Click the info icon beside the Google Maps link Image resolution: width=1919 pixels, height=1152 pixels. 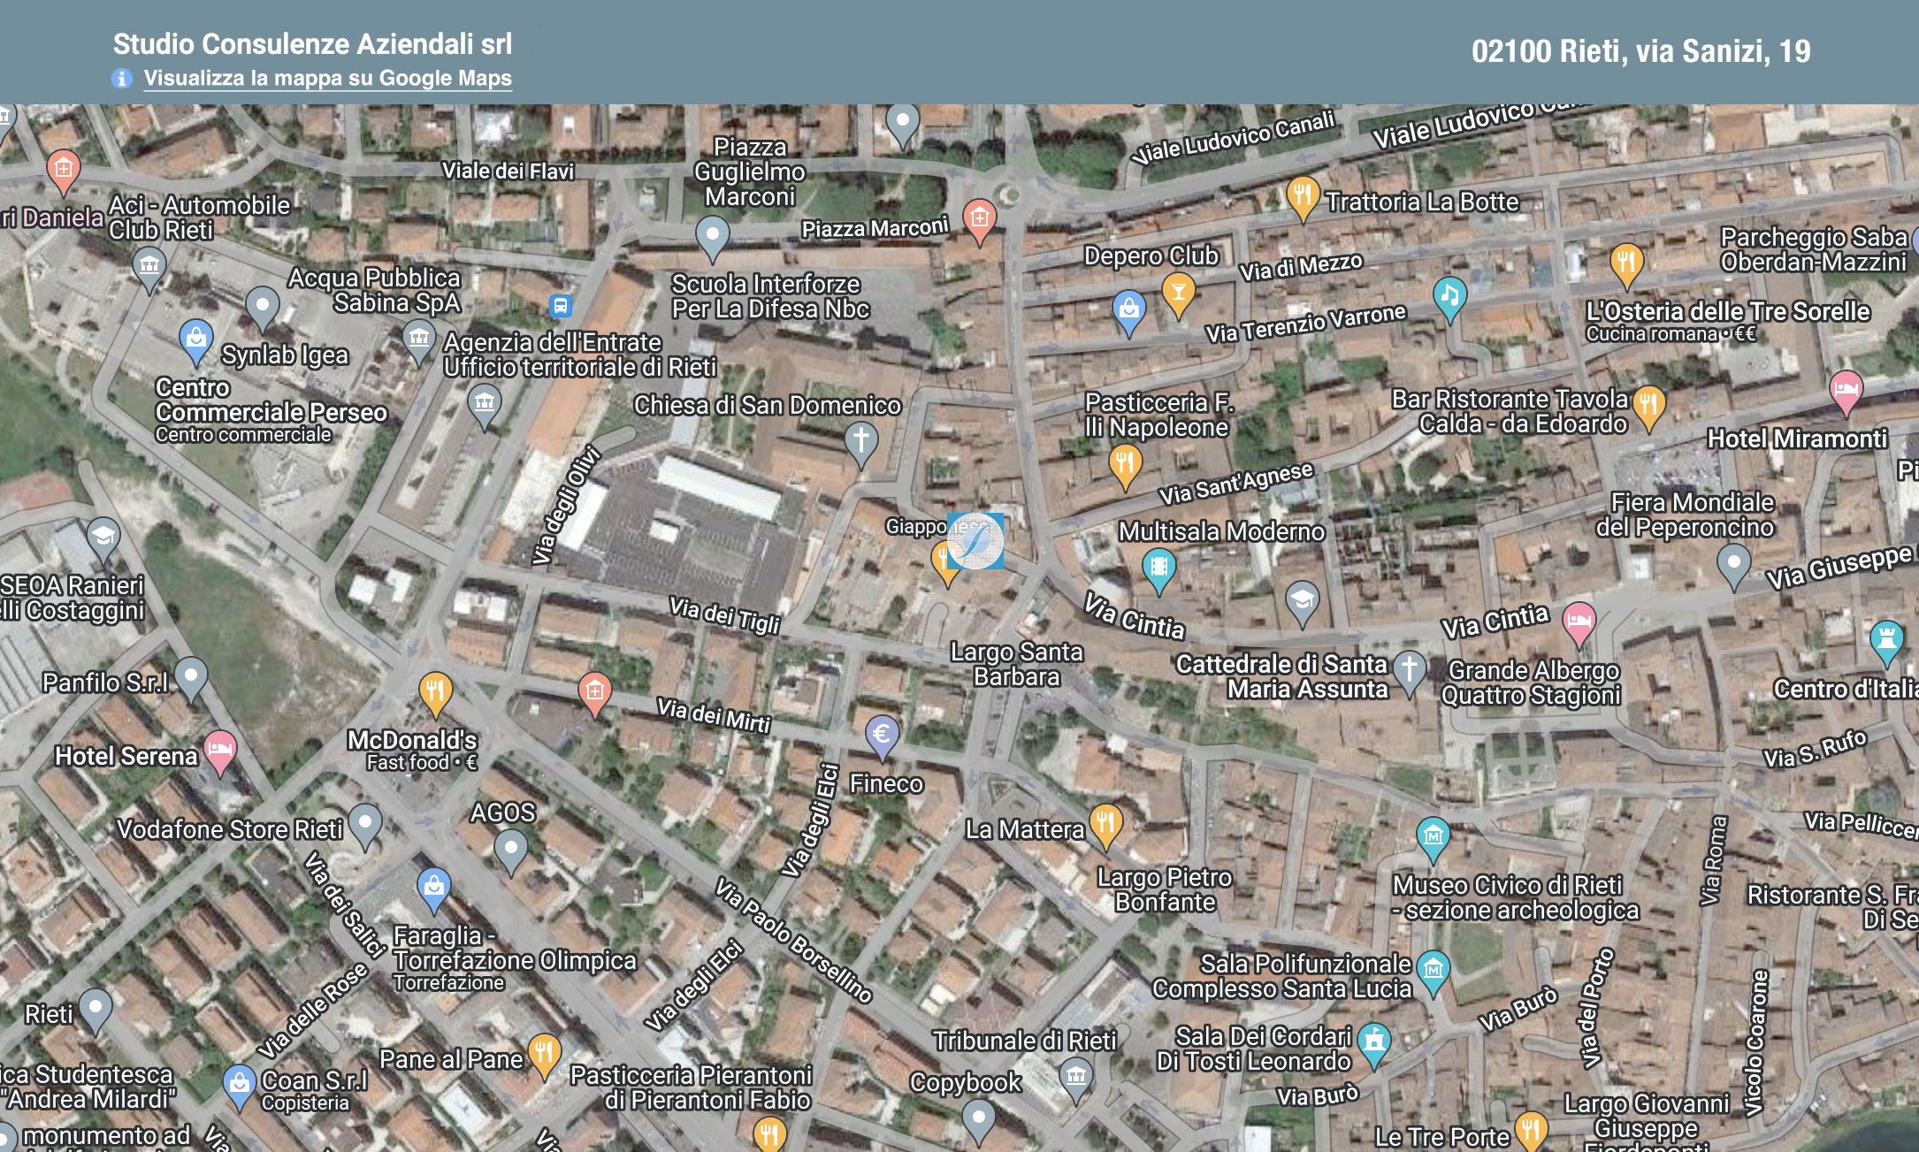pyautogui.click(x=122, y=78)
